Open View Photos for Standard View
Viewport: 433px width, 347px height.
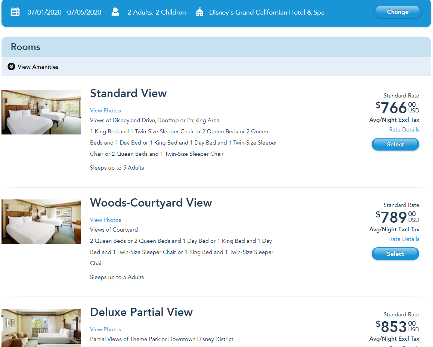[105, 111]
